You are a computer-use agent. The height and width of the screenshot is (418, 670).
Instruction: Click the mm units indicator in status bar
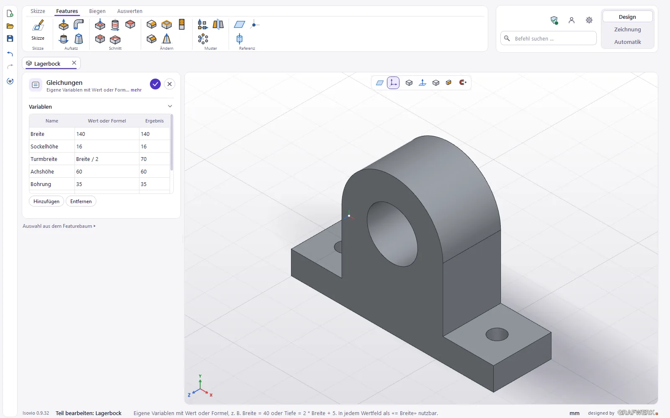click(575, 413)
